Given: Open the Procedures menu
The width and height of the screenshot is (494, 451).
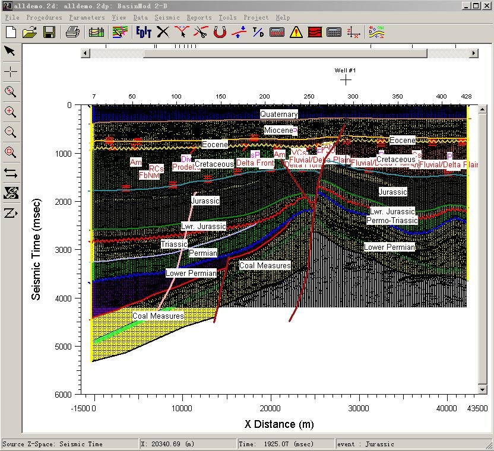Looking at the screenshot, I should (44, 18).
